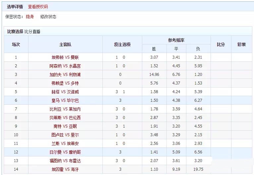Open match 皇马 VS 毕尔巴

tap(65, 100)
